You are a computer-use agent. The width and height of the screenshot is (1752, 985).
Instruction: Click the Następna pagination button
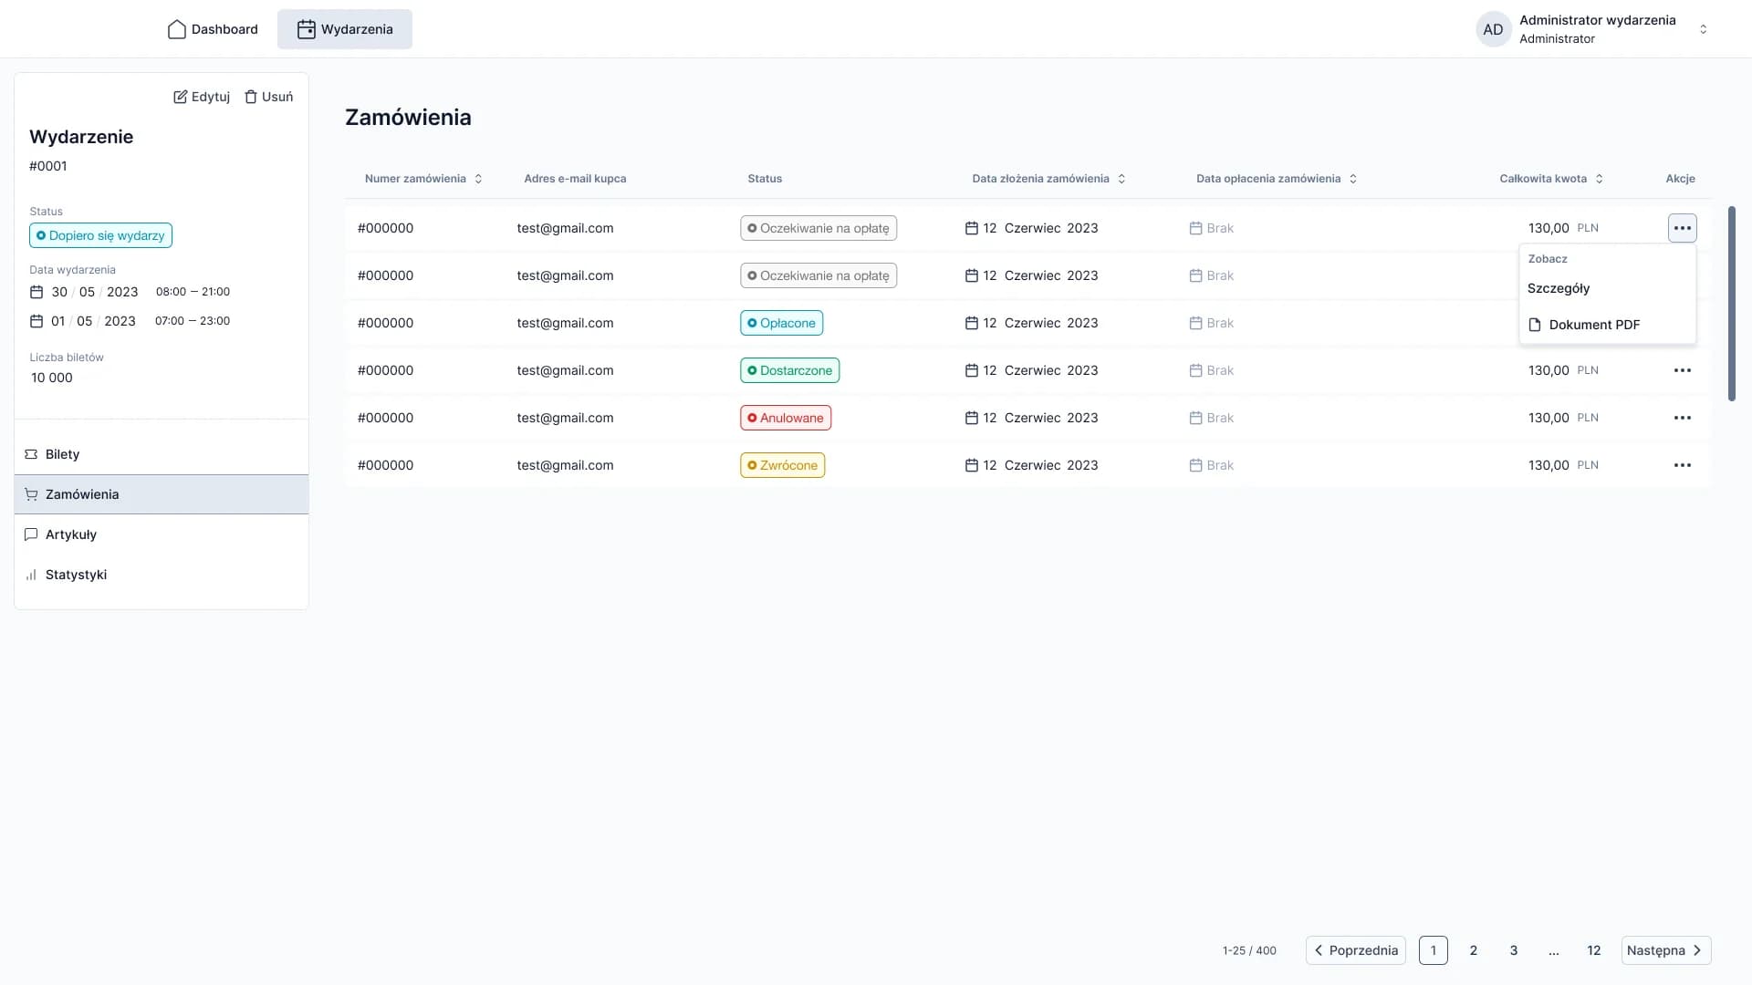1665,950
